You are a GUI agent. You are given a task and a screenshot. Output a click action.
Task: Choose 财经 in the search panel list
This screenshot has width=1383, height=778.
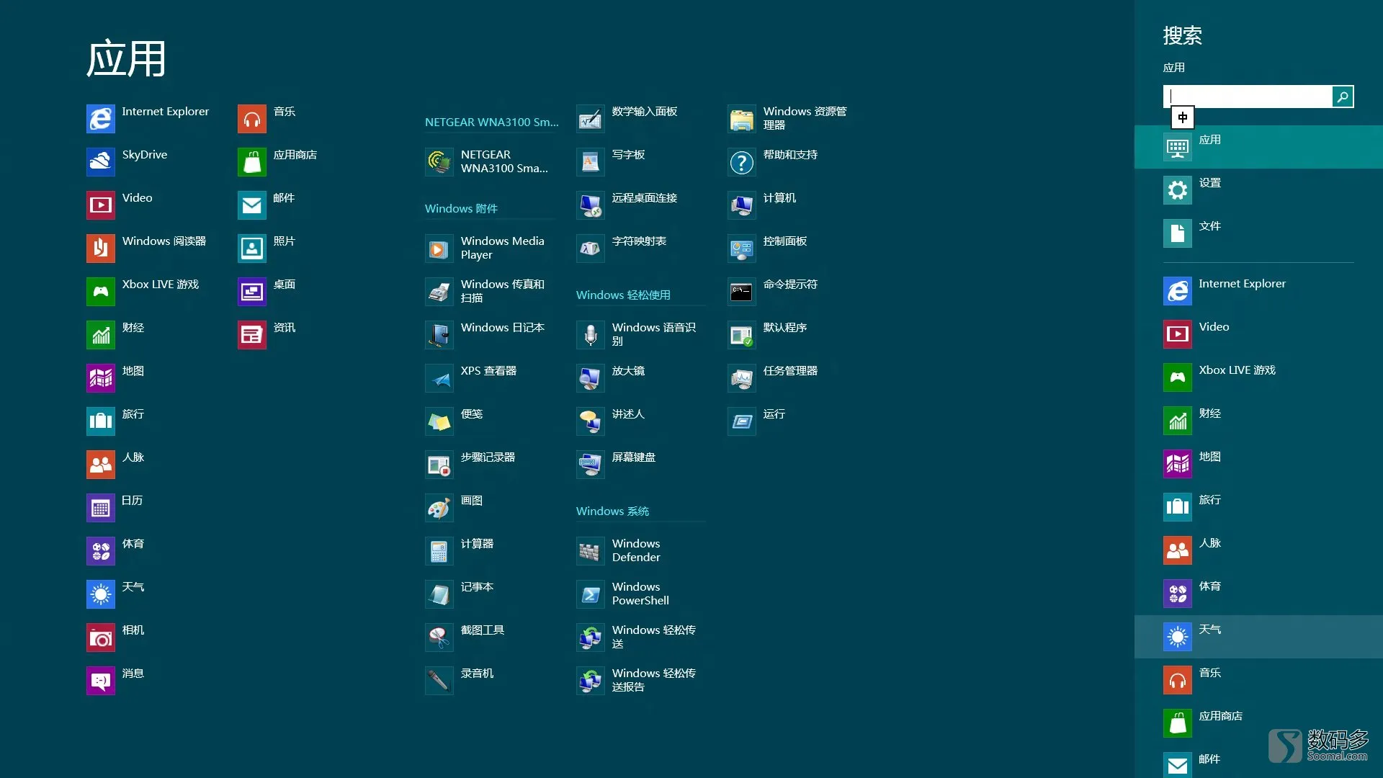pos(1258,421)
